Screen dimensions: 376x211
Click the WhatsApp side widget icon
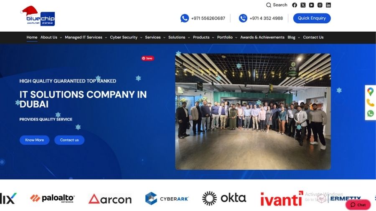[371, 113]
